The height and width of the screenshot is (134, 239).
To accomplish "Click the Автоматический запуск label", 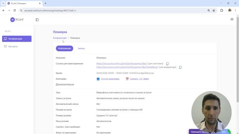I will tap(67, 104).
